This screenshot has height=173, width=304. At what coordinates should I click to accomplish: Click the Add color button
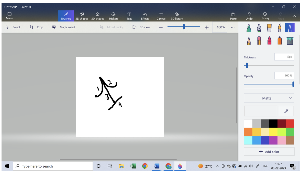(269, 152)
